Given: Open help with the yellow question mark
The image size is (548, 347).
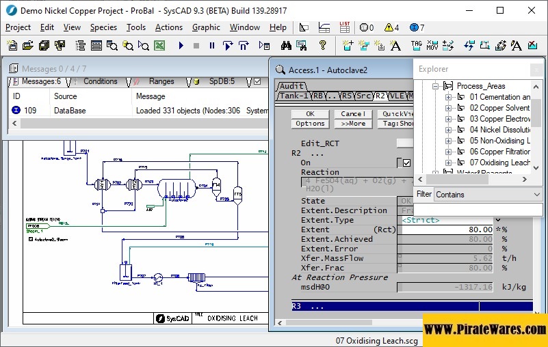Looking at the screenshot, I should [323, 45].
